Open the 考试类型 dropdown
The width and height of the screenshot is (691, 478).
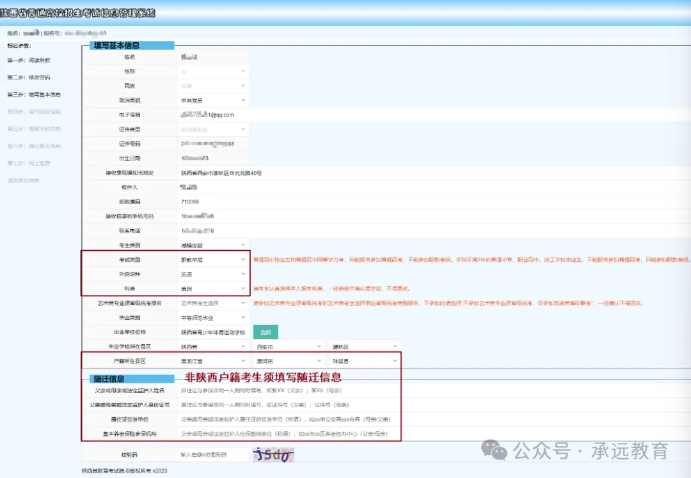point(213,260)
